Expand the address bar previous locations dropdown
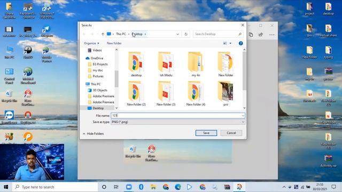Viewport: 342px width, 192px height. coord(178,34)
